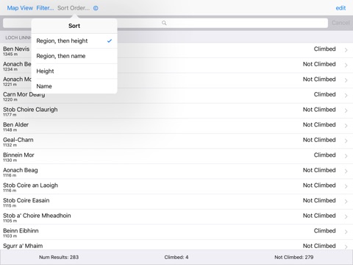Select the Stob Choire Claurigh entry

[x=176, y=111]
